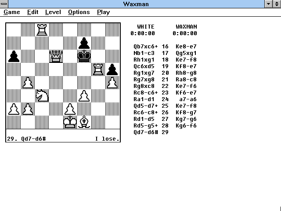Click Waxman's clock under the WAXMAN label

pyautogui.click(x=185, y=33)
